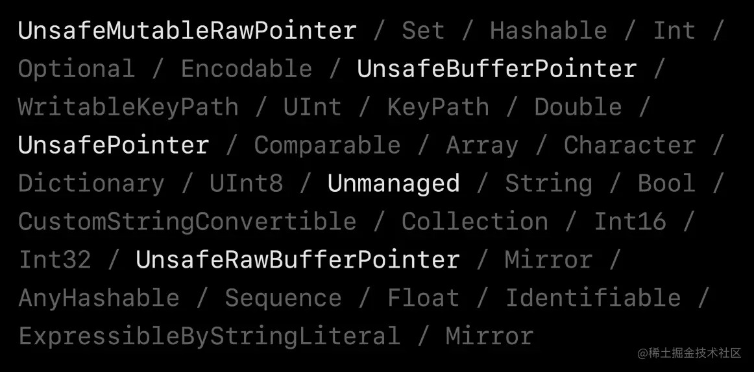Click the AnyHashable text

(x=99, y=299)
